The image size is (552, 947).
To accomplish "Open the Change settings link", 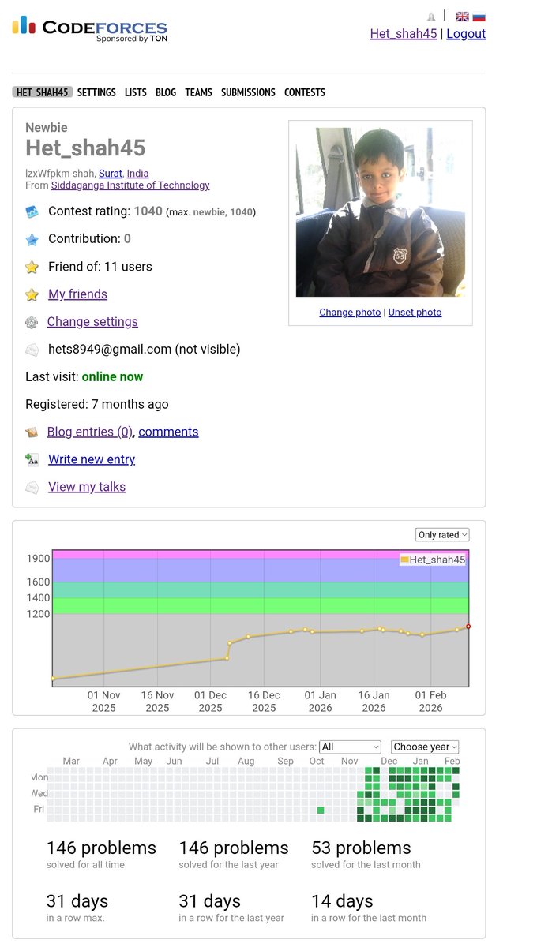I will point(92,322).
